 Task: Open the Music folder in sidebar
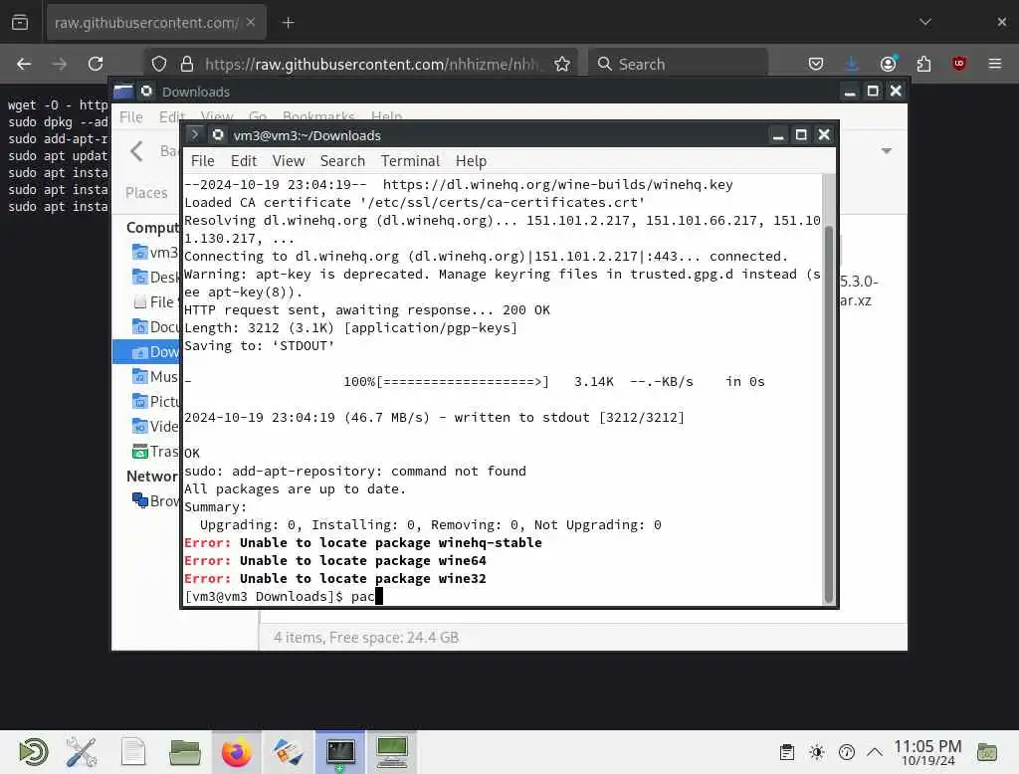click(x=154, y=376)
